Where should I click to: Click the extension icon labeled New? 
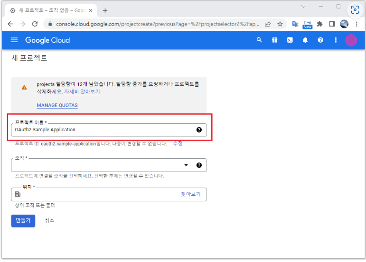tap(308, 24)
